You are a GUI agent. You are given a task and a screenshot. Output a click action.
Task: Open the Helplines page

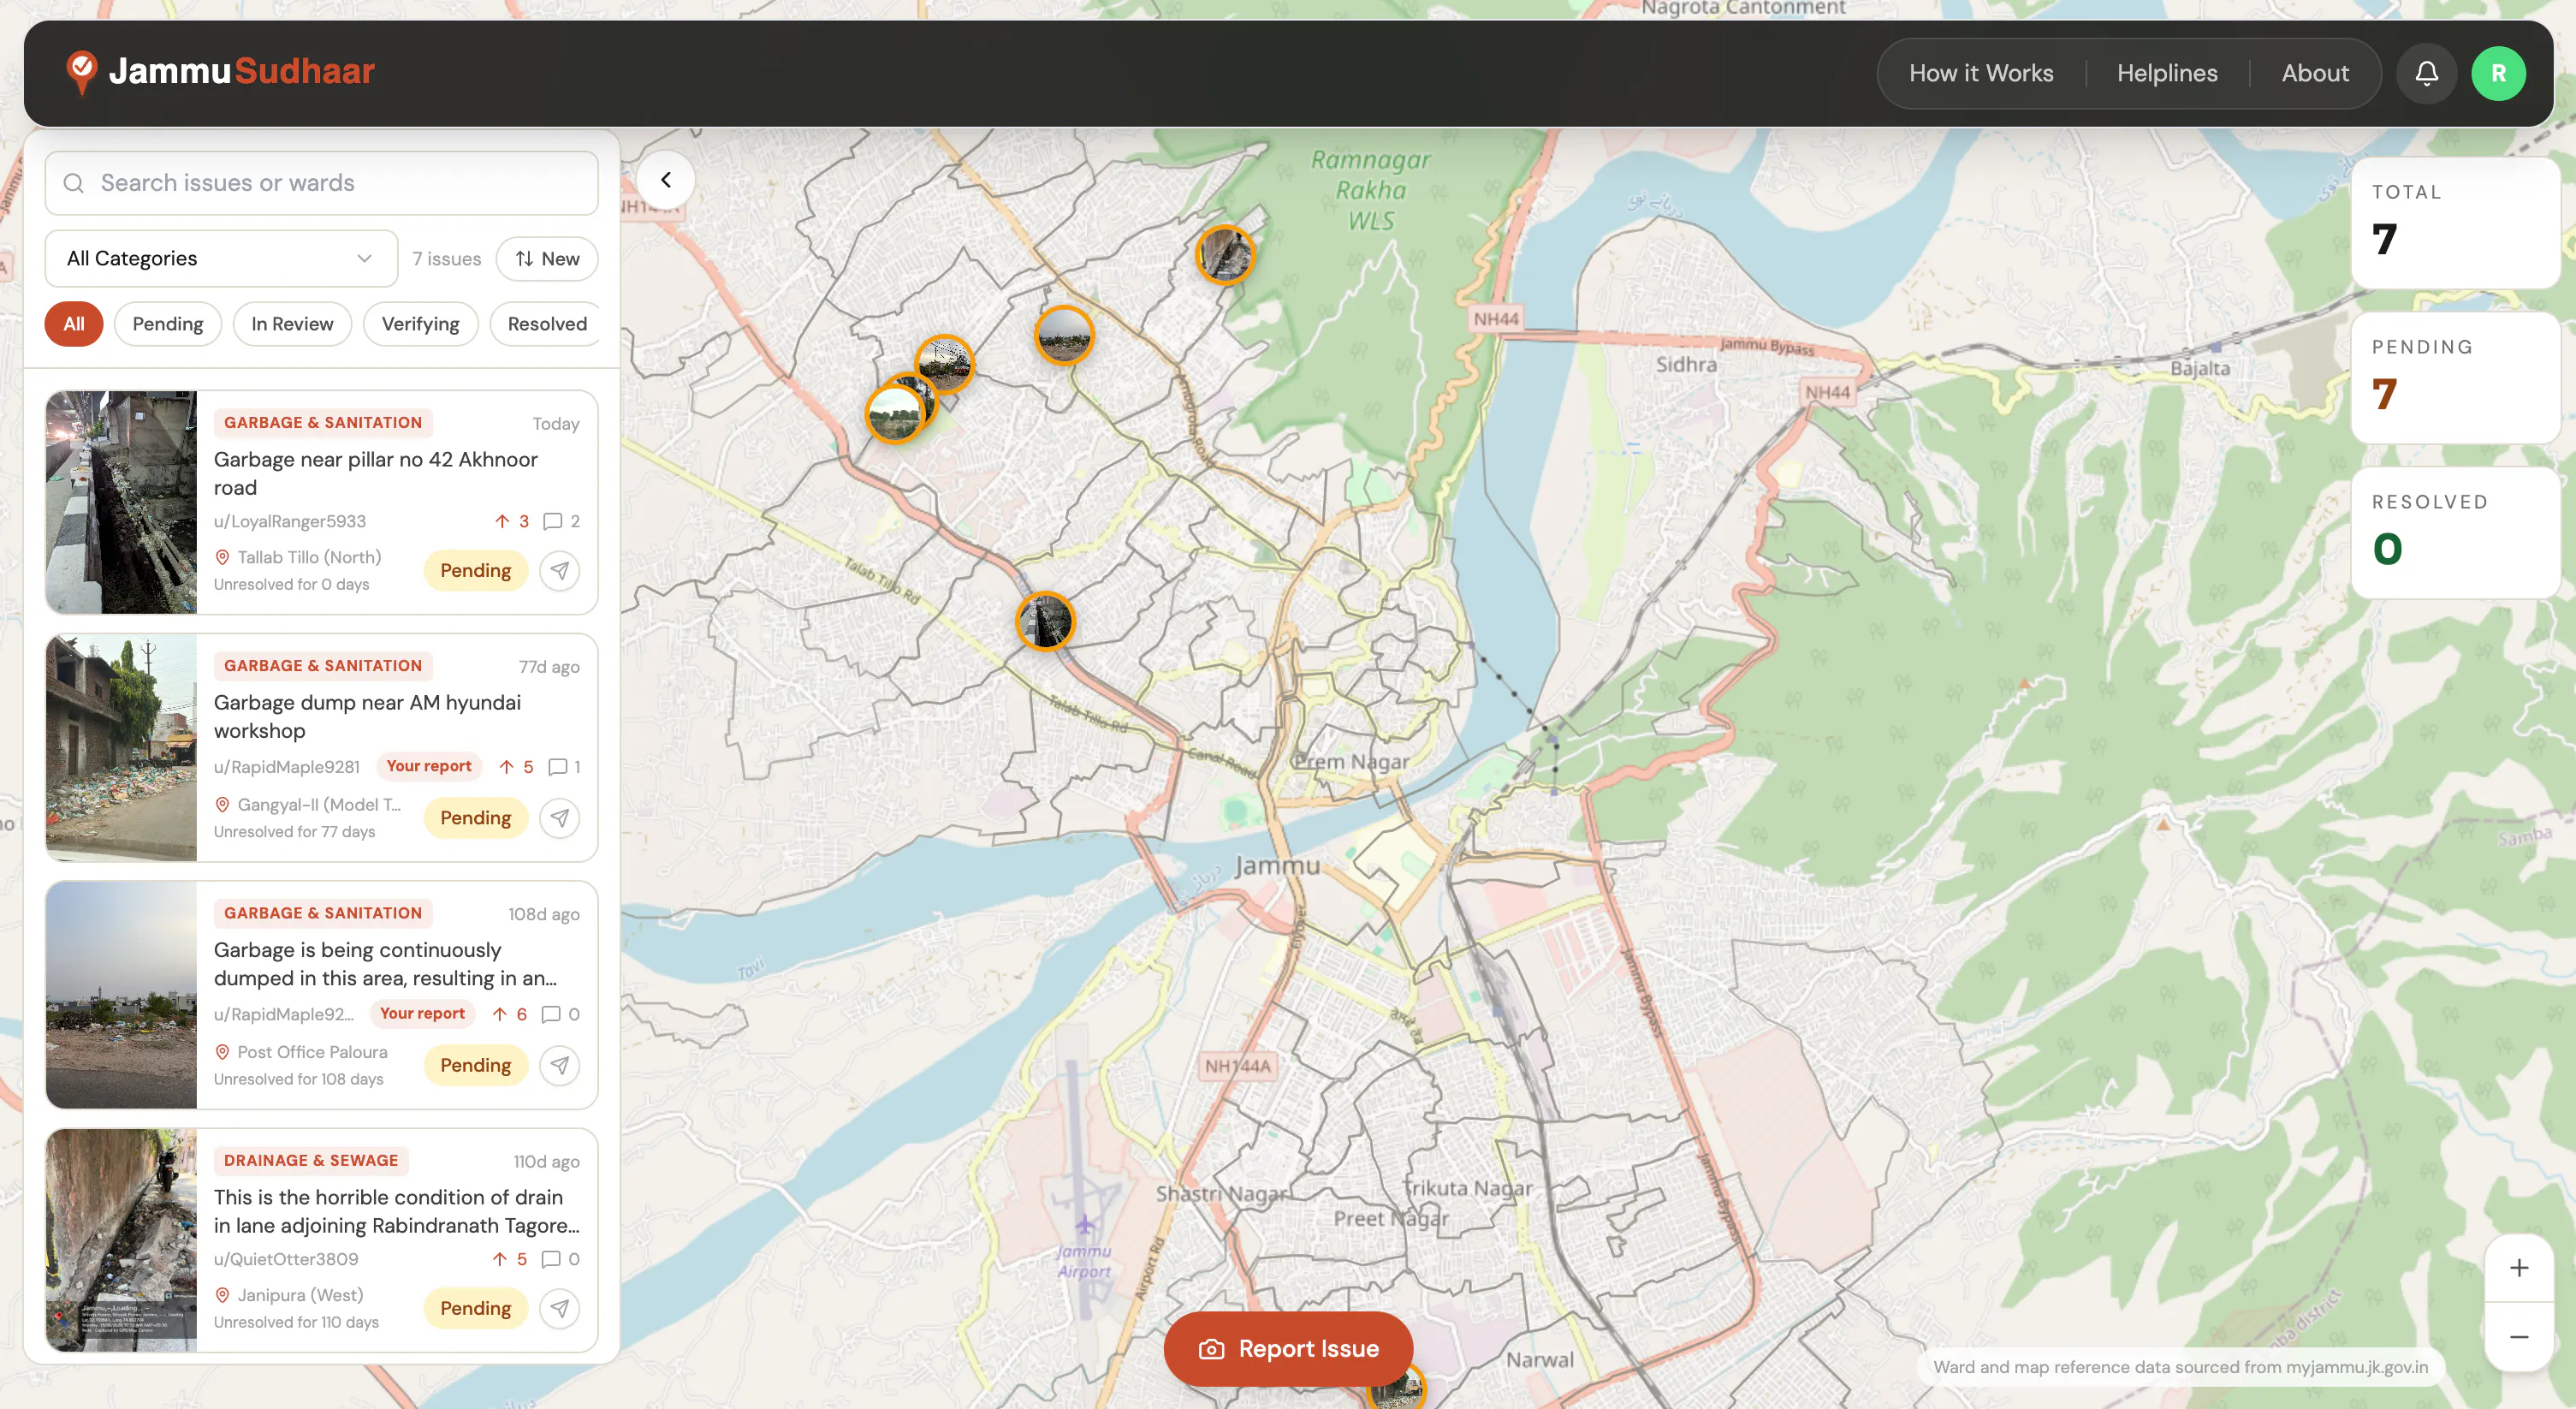pyautogui.click(x=2167, y=73)
